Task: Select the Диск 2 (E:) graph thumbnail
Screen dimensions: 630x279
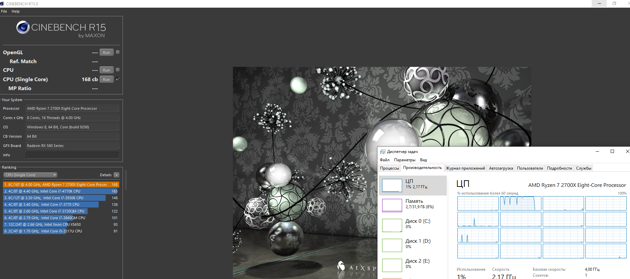Action: (392, 265)
